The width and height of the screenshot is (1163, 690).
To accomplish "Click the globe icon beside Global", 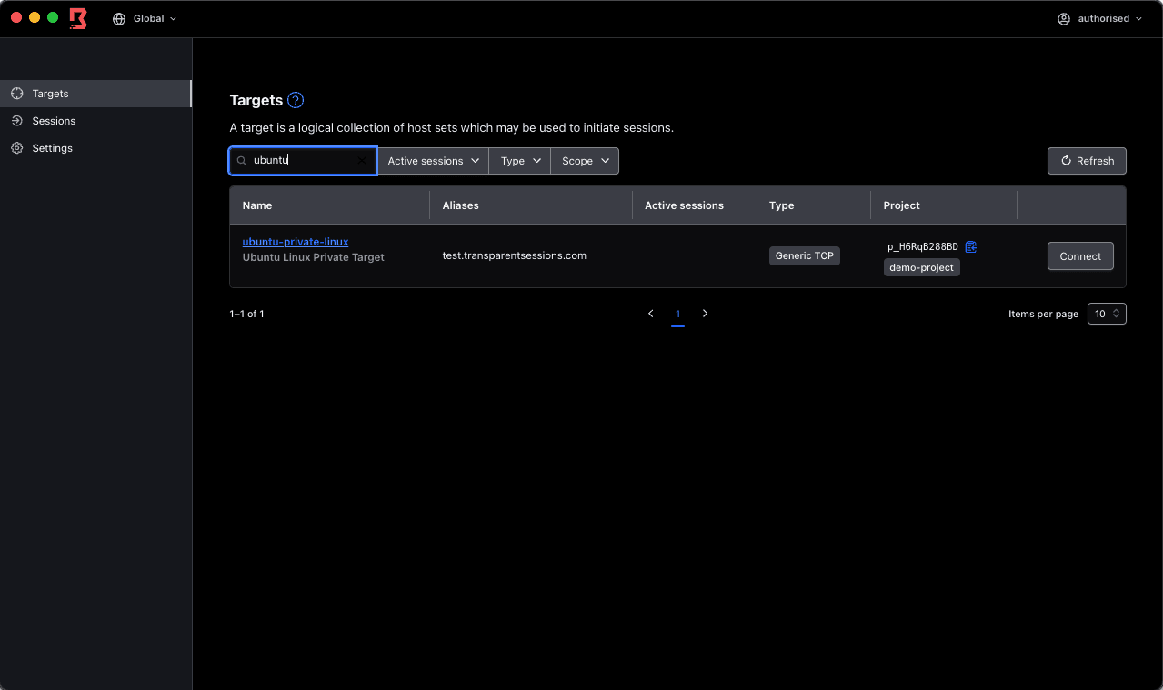I will pos(119,19).
